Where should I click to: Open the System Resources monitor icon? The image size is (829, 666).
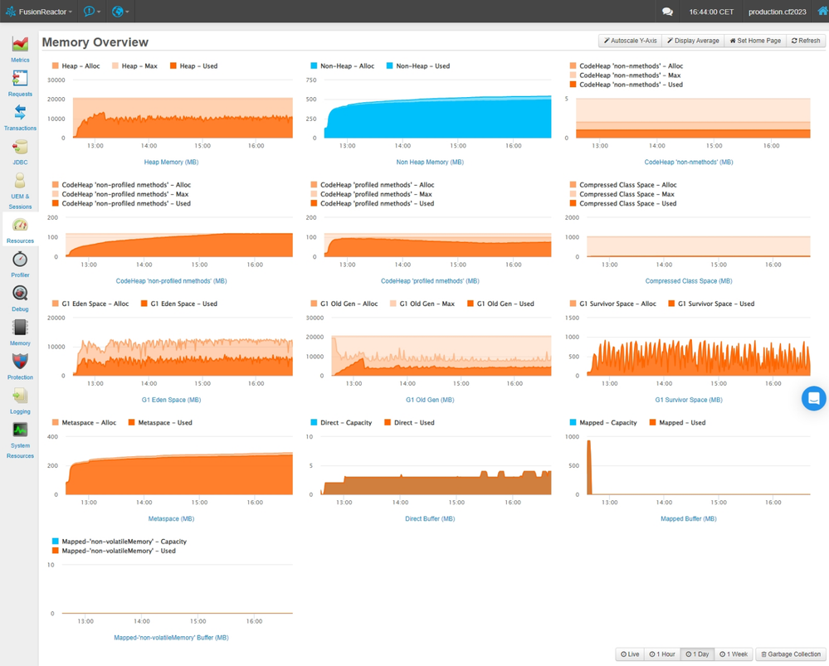point(20,430)
